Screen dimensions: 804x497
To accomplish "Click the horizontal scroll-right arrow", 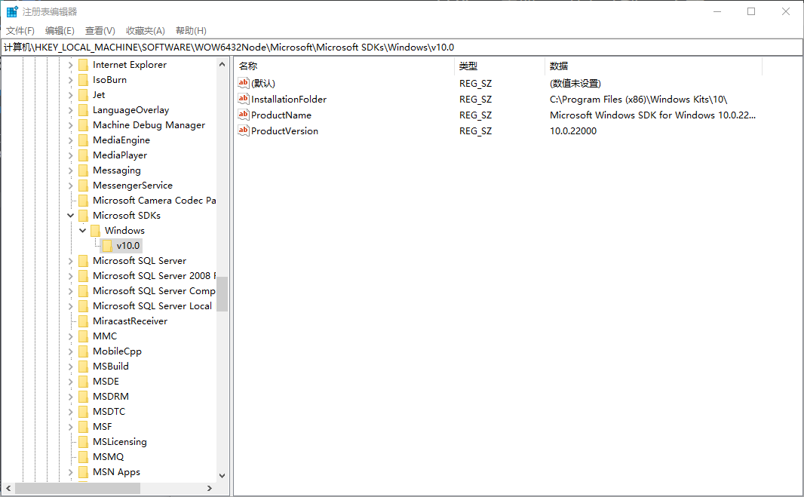I will [x=209, y=488].
